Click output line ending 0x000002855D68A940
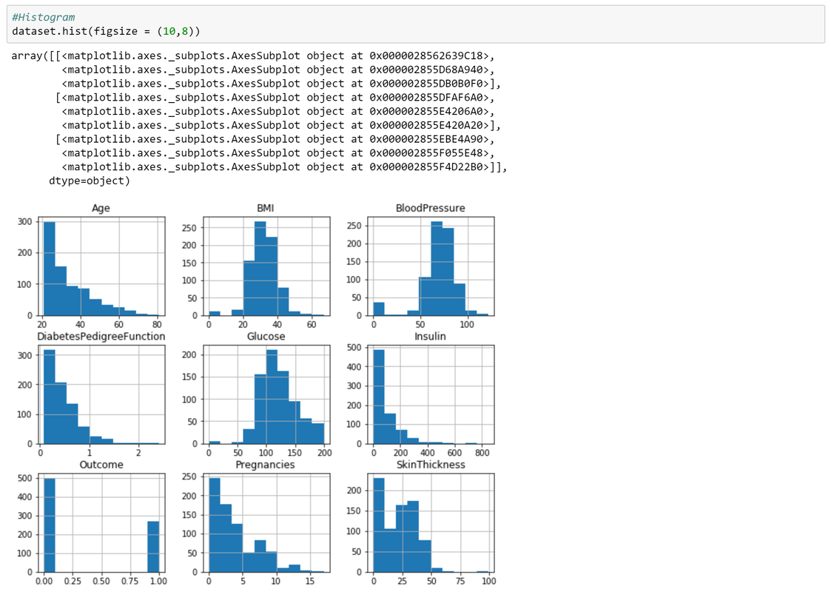This screenshot has height=592, width=831. [278, 70]
